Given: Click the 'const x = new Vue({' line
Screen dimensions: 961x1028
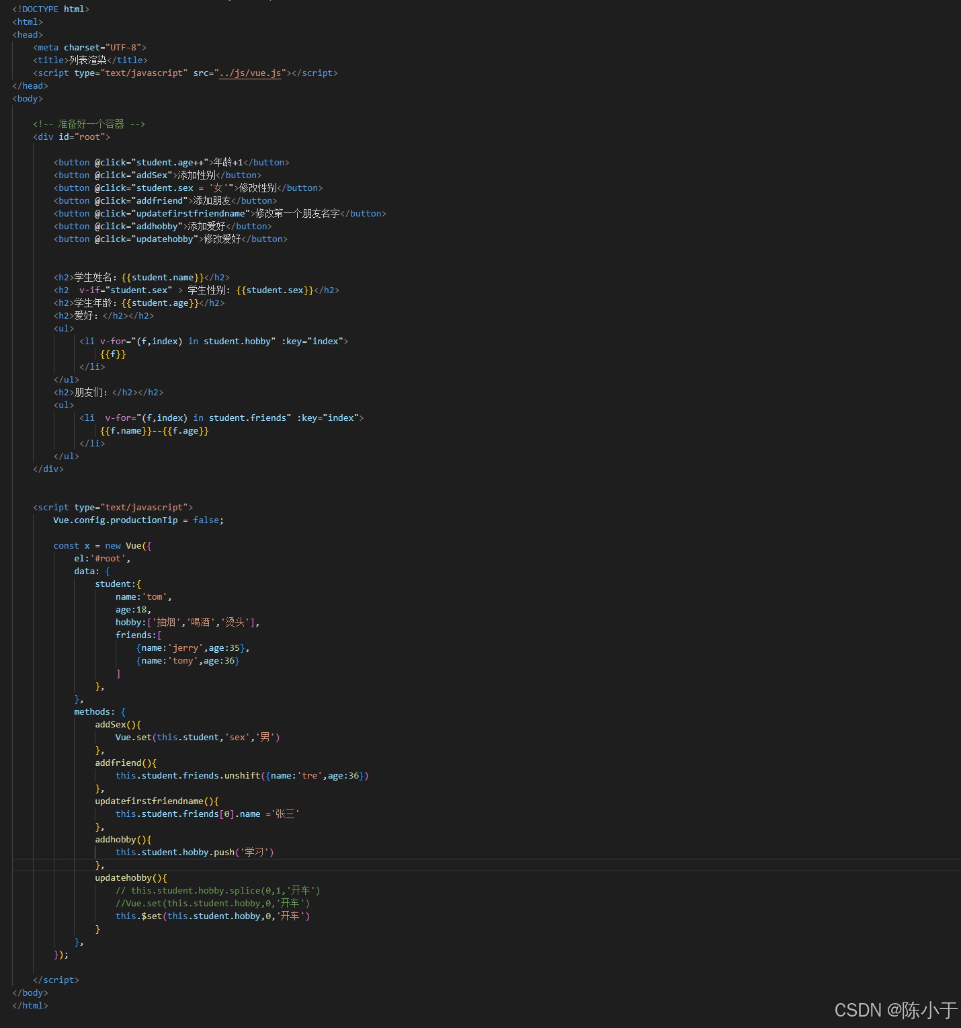Looking at the screenshot, I should (x=103, y=545).
